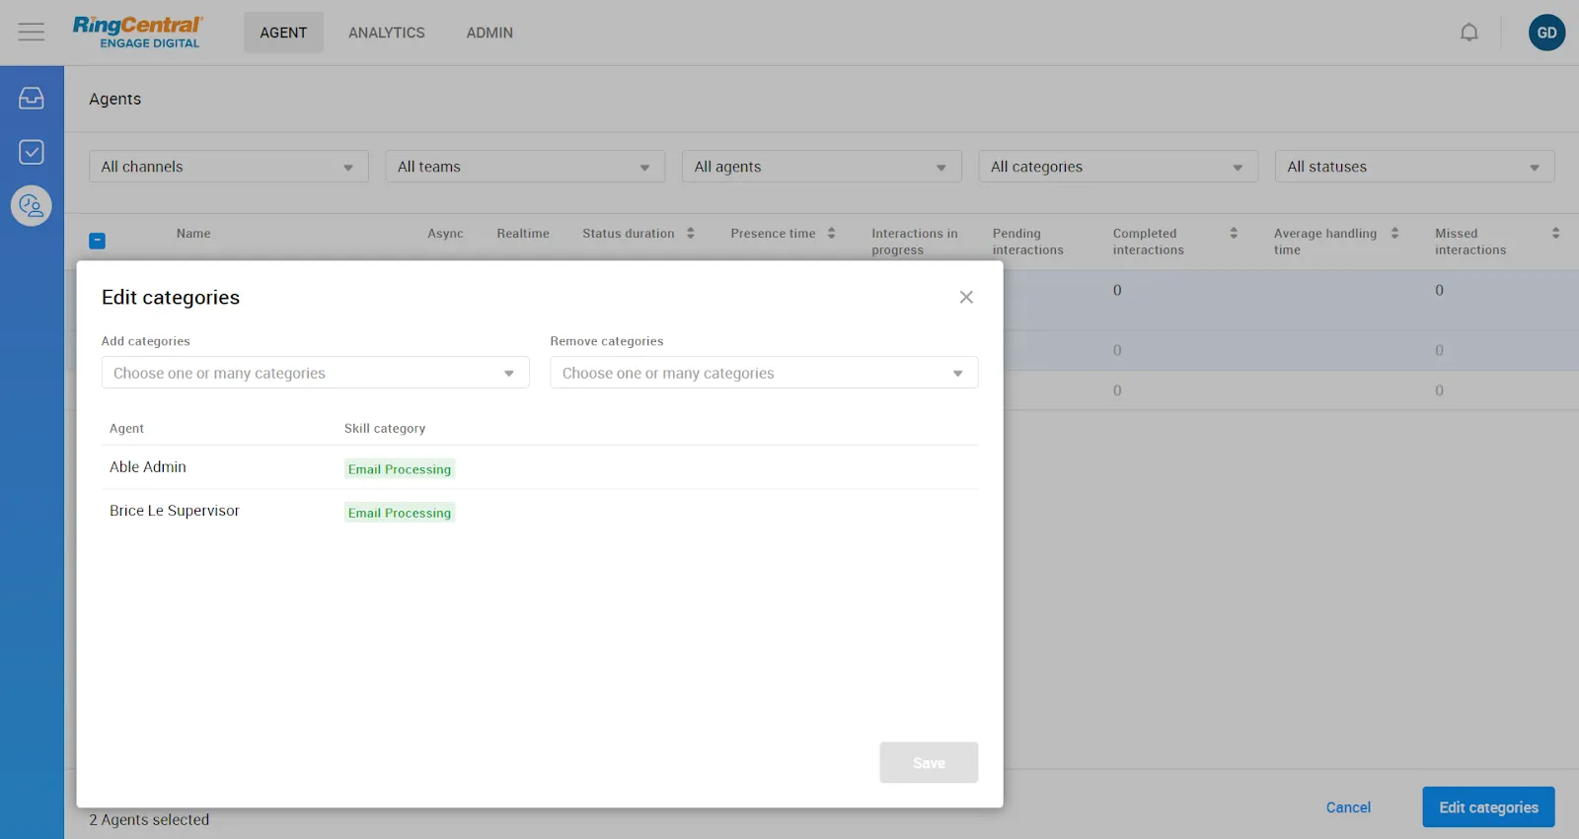The image size is (1579, 839).
Task: Select the agents supervision sidebar icon
Action: pyautogui.click(x=32, y=206)
